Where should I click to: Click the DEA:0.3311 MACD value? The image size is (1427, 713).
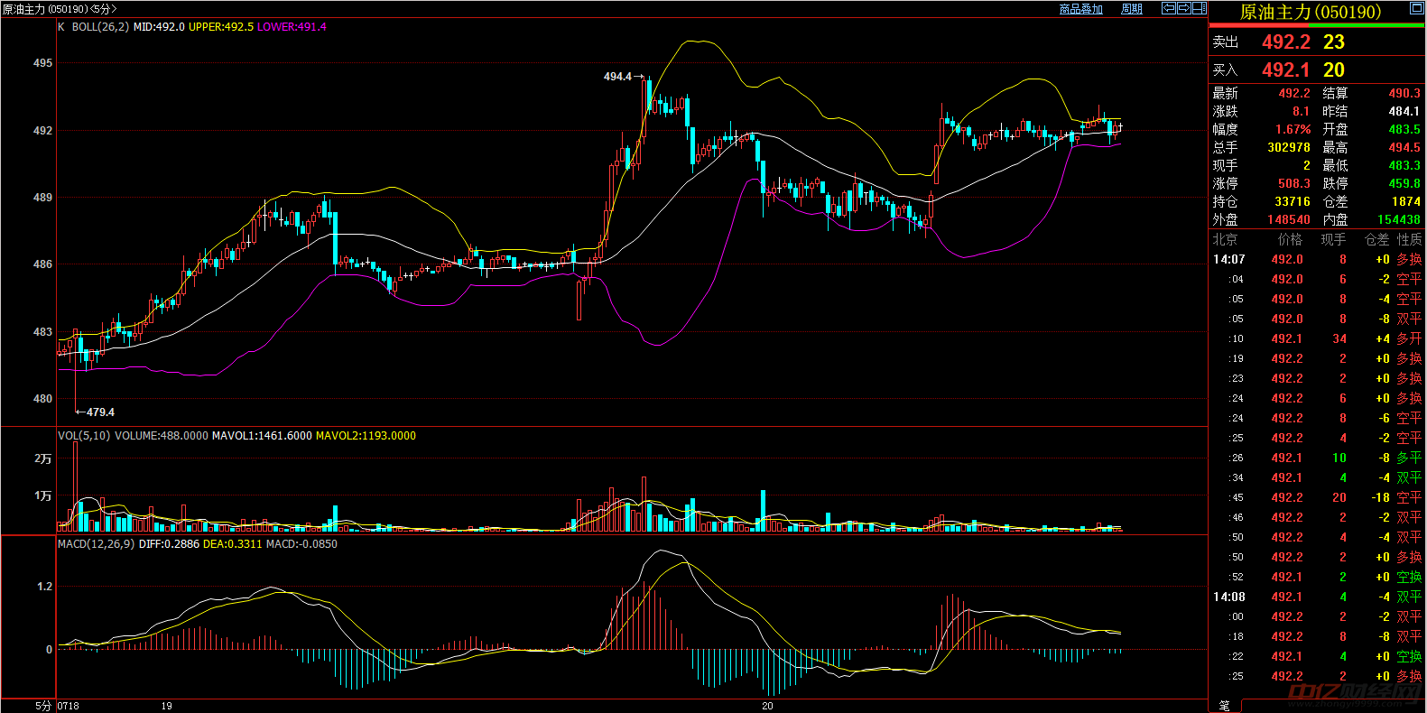pyautogui.click(x=233, y=544)
